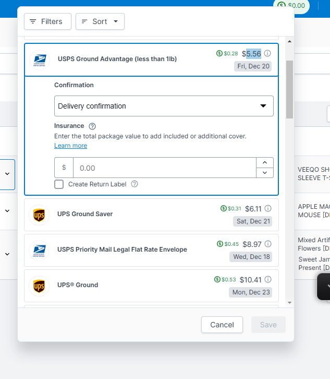Click the scrollbar up arrow

[x=290, y=41]
